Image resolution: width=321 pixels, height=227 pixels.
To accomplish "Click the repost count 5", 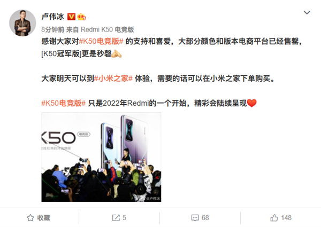I will pyautogui.click(x=125, y=218).
